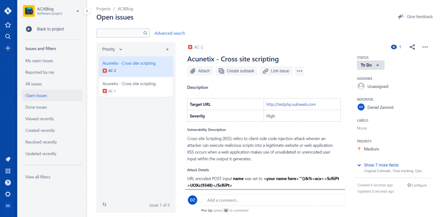Select Created recently filter
Viewport: 440px width, 217px height.
pyautogui.click(x=52, y=130)
